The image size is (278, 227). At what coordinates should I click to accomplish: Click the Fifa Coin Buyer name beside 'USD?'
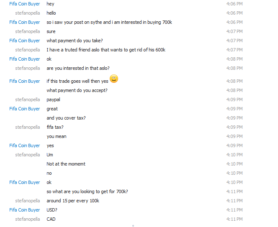pos(24,210)
